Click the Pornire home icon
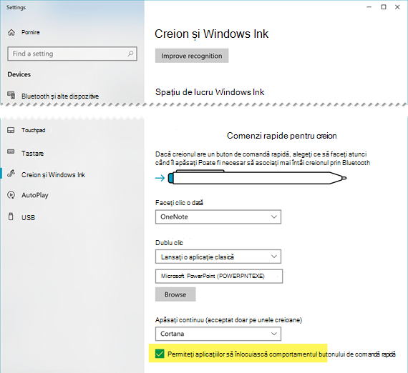 [x=11, y=32]
